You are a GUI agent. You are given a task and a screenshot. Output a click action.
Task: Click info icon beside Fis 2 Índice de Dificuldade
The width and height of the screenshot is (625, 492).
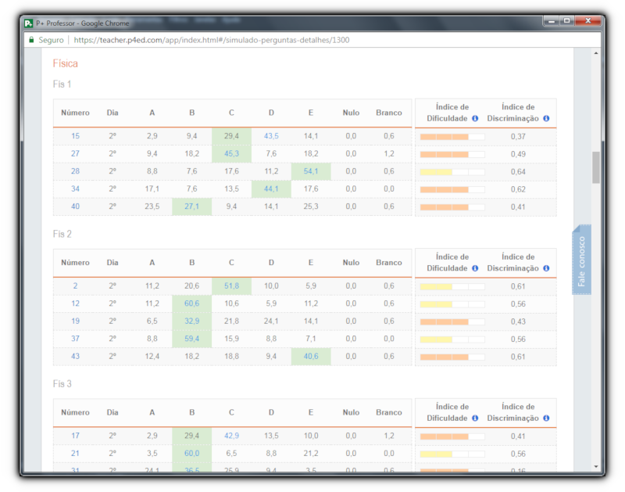(475, 268)
